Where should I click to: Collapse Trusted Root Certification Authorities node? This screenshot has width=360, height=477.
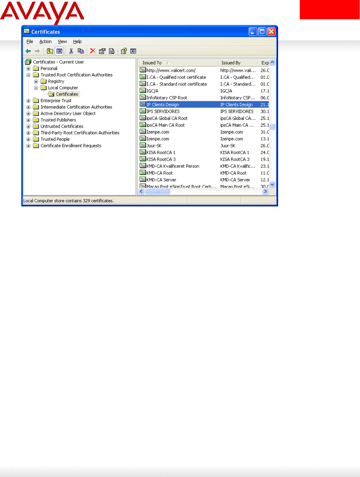coord(28,75)
